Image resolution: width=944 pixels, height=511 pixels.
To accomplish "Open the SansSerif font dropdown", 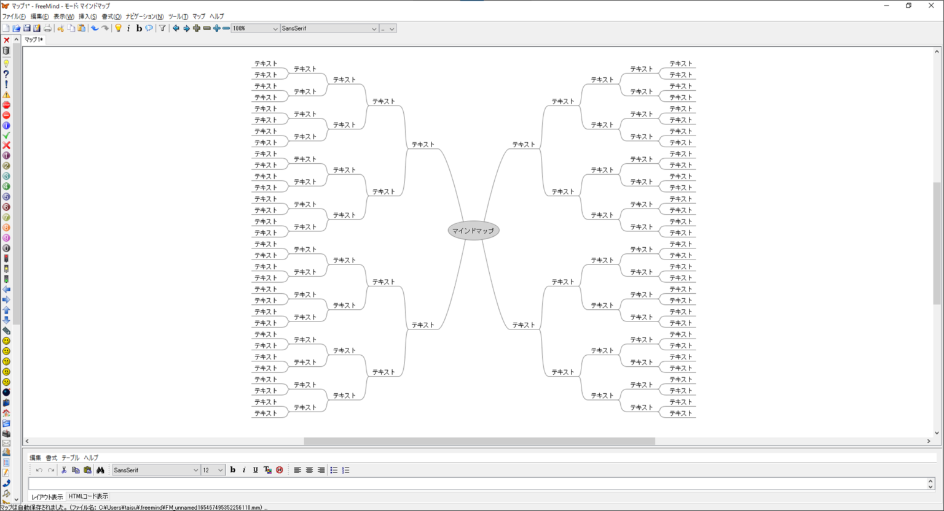I will click(375, 28).
